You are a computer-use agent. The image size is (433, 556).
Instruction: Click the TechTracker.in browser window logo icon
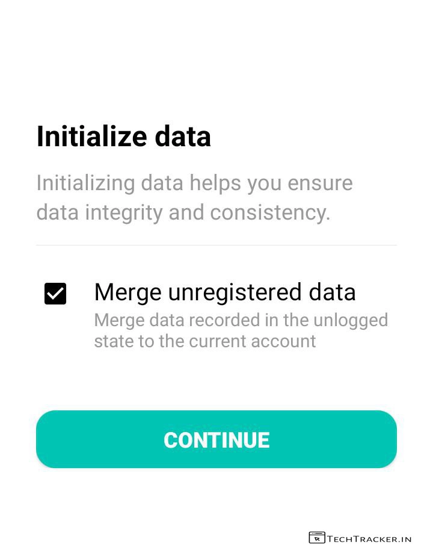pos(316,537)
